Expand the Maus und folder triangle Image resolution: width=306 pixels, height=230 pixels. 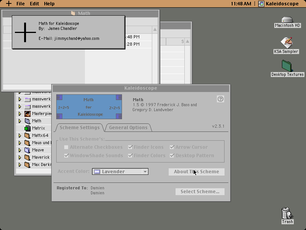pyautogui.click(x=20, y=143)
